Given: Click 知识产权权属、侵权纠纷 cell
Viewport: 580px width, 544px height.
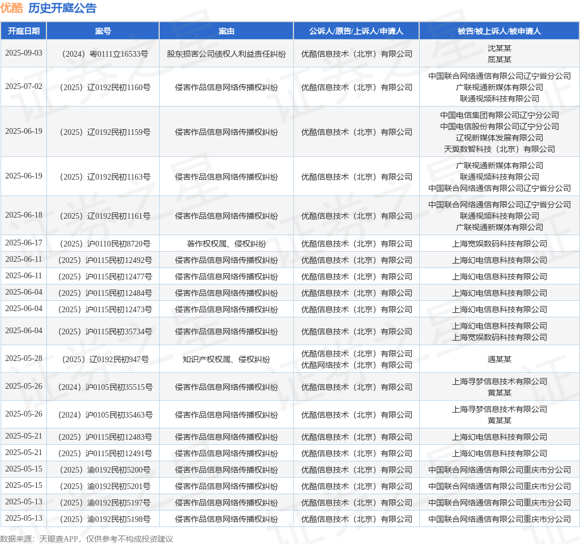Looking at the screenshot, I should [x=227, y=359].
